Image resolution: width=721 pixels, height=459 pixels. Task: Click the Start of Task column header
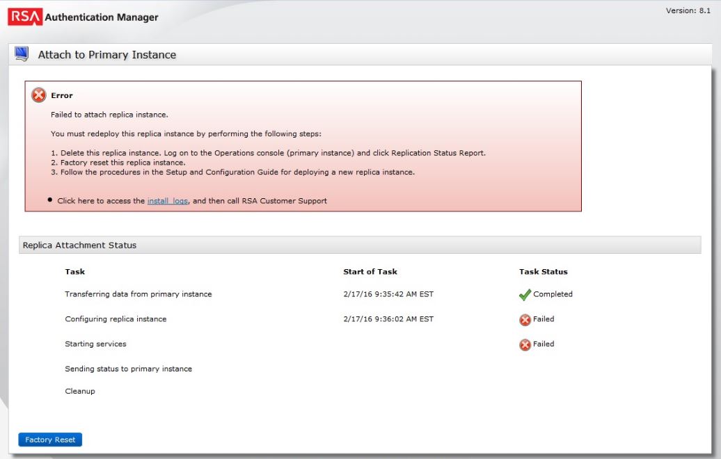tap(370, 272)
